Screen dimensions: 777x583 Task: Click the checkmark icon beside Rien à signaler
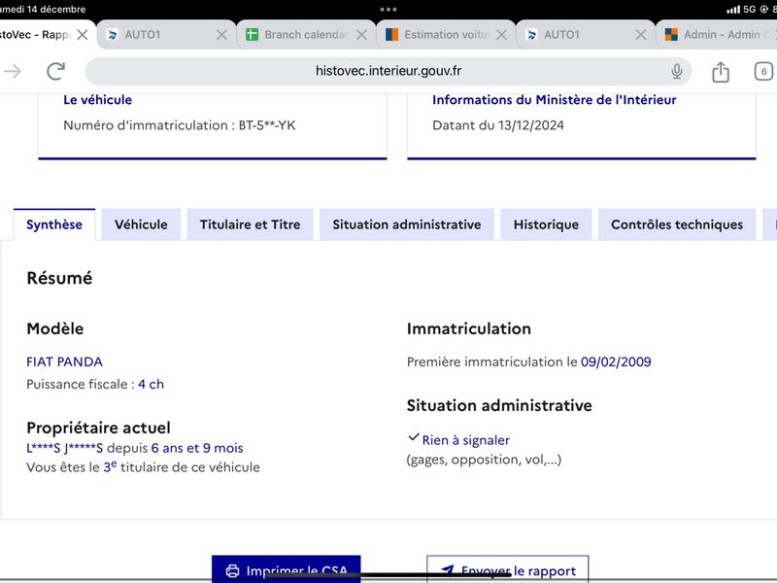(x=414, y=437)
